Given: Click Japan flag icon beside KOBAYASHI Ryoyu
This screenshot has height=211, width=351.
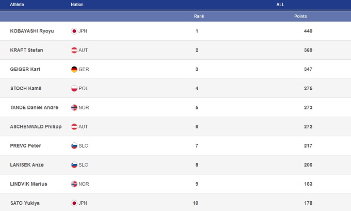Looking at the screenshot, I should tap(74, 31).
